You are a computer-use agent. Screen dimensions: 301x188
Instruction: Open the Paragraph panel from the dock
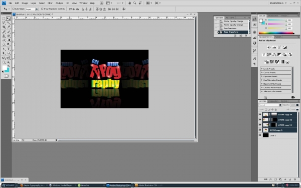click(x=254, y=64)
